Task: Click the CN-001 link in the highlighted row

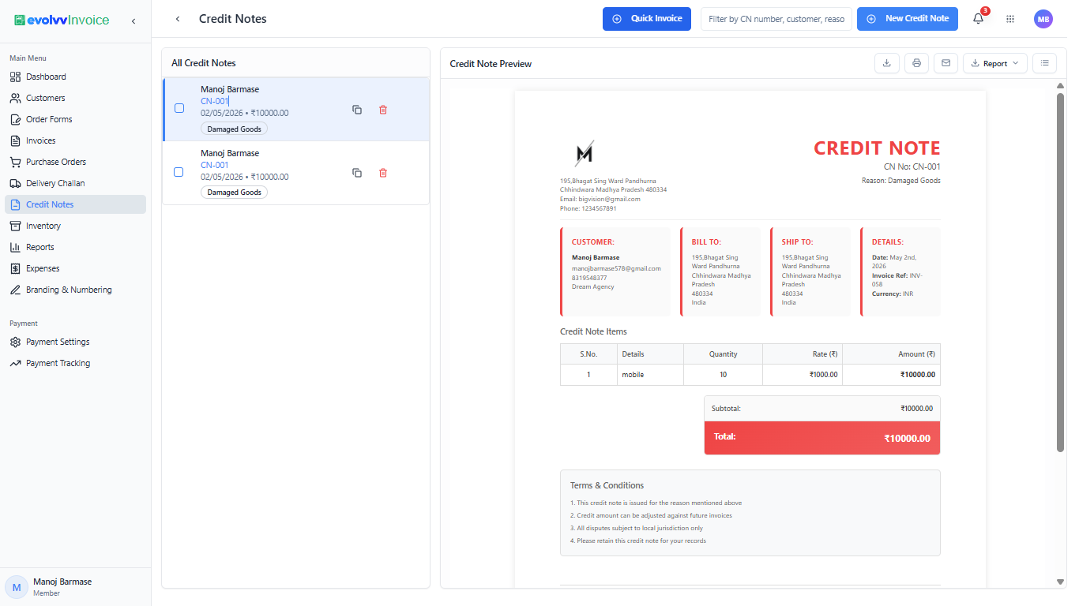Action: tap(214, 101)
